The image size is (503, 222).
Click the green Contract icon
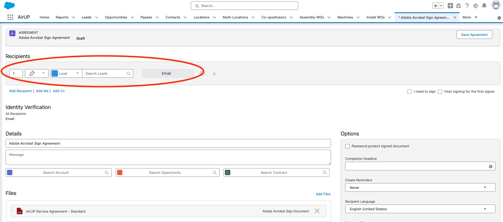[x=228, y=172]
